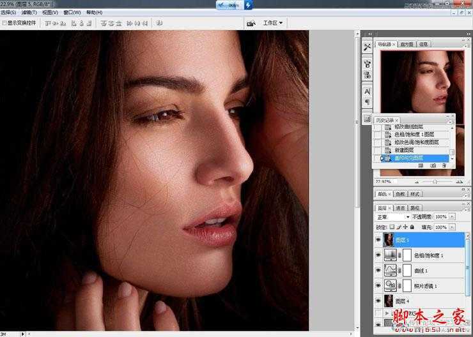This screenshot has height=337, width=473.
Task: Open the layer comps icon in the dock
Action: click(367, 119)
